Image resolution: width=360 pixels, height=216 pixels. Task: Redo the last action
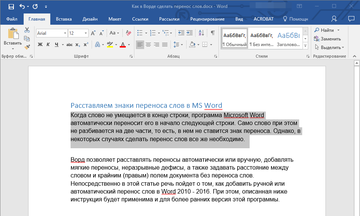(x=35, y=6)
